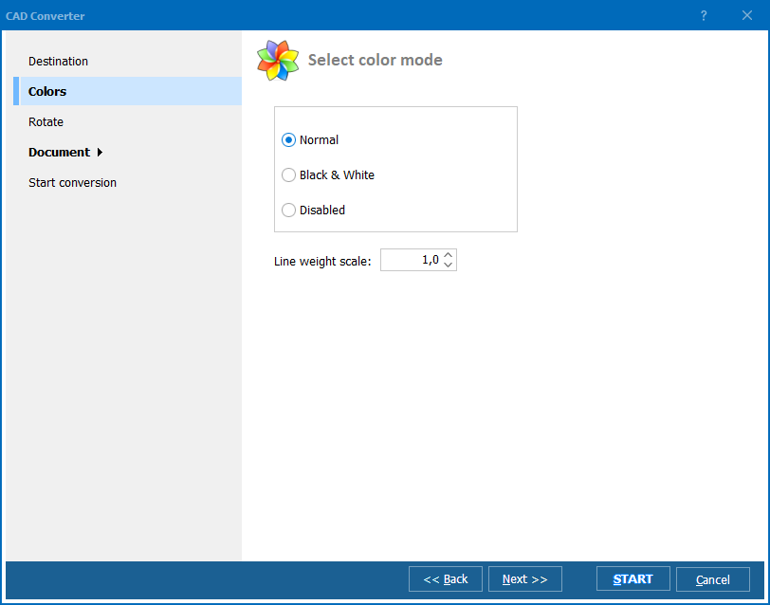Select the Colors item in sidebar

tap(47, 92)
